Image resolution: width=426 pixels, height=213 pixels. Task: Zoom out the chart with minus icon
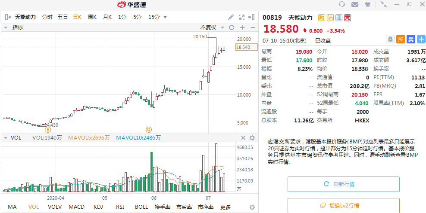pyautogui.click(x=253, y=27)
